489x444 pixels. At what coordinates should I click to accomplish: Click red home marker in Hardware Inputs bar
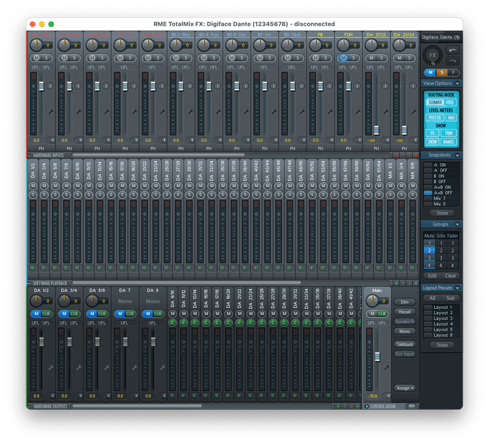[x=396, y=155]
